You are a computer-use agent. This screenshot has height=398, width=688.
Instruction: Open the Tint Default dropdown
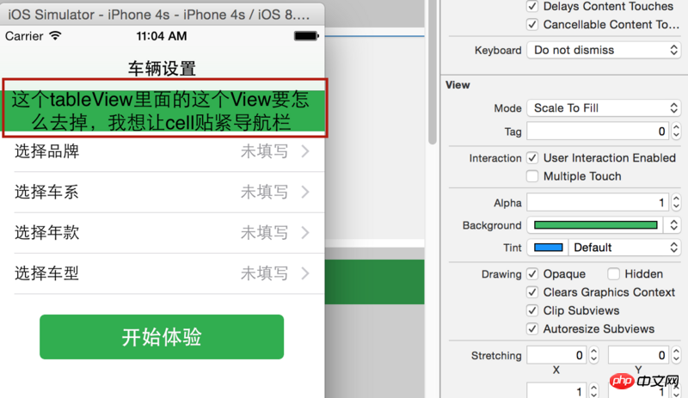(x=624, y=248)
